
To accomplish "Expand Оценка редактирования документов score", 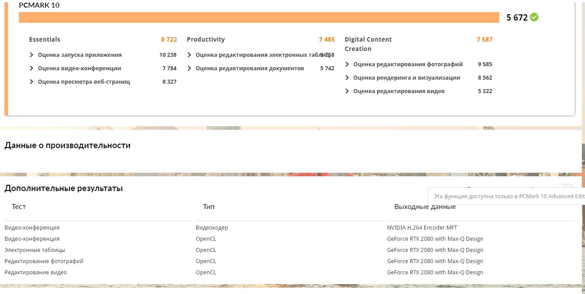I will click(x=190, y=68).
